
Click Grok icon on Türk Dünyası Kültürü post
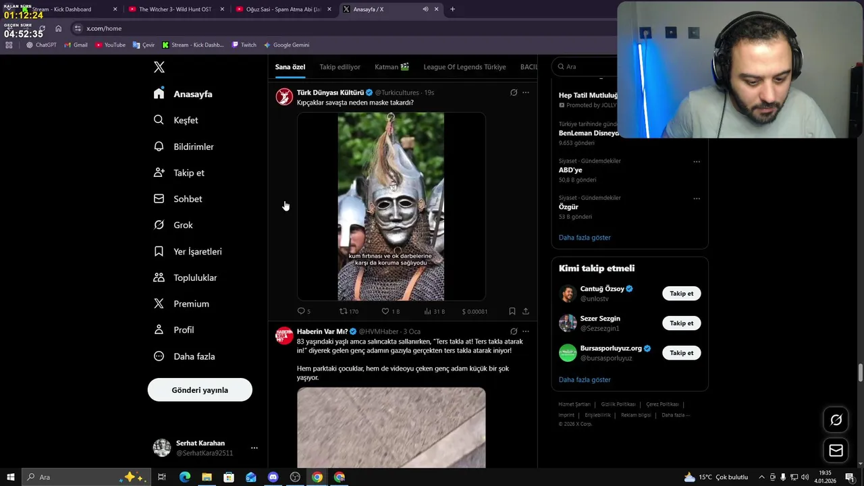[x=514, y=92]
